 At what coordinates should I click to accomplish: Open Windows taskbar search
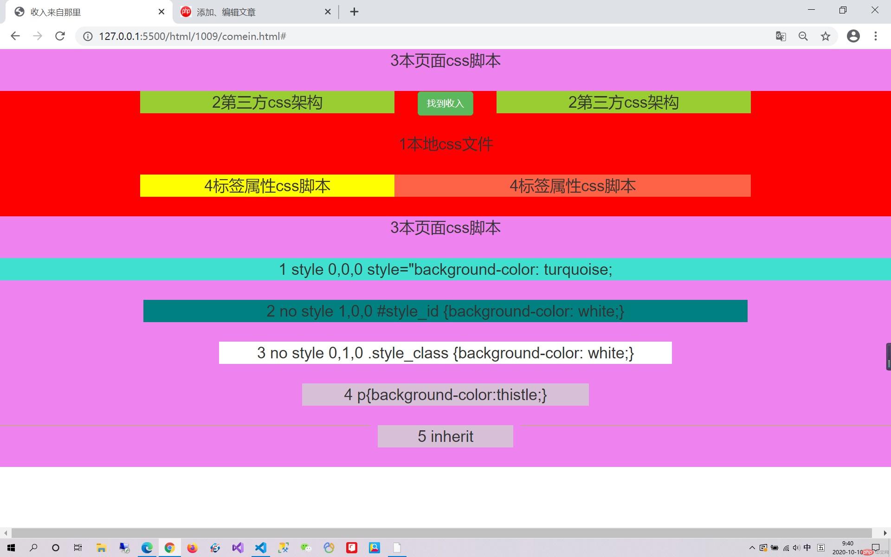point(33,548)
